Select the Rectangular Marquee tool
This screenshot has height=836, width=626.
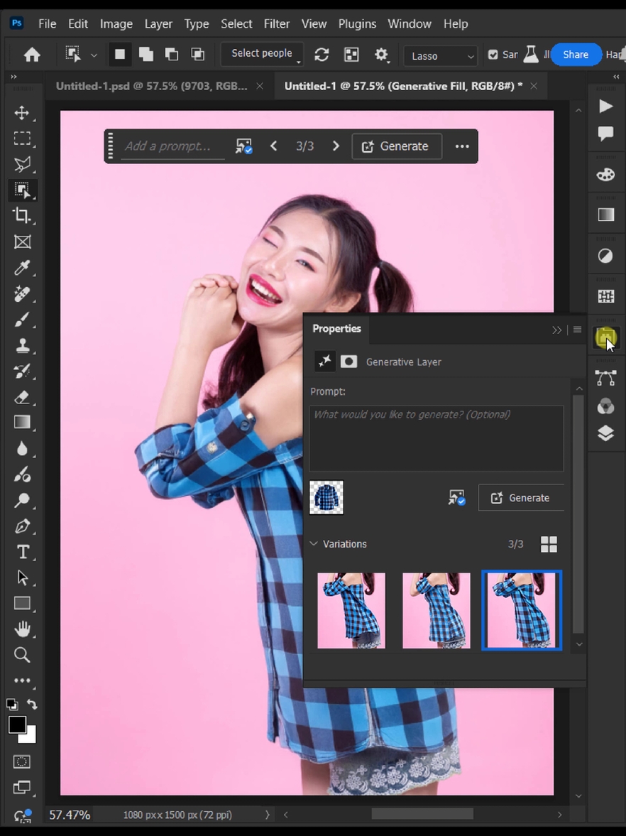tap(22, 139)
